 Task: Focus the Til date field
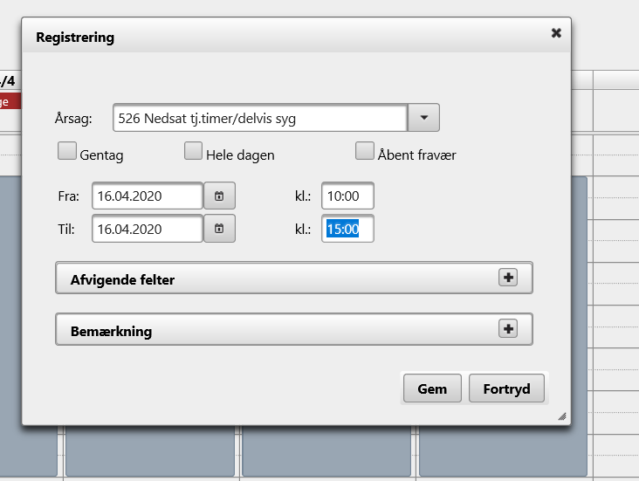pos(147,229)
